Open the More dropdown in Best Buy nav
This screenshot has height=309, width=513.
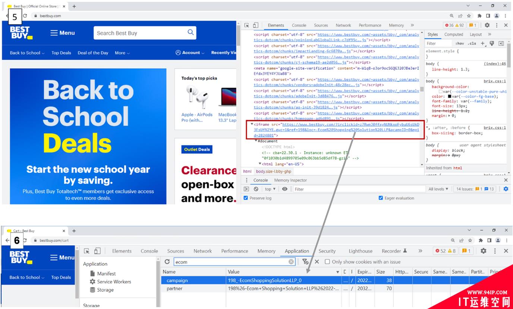point(122,53)
